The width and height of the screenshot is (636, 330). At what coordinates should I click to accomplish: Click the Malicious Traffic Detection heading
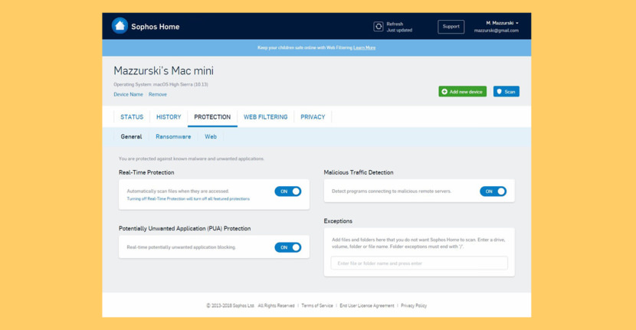(359, 172)
